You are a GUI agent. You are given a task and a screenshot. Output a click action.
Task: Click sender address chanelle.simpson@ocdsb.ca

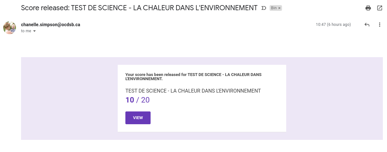point(50,25)
